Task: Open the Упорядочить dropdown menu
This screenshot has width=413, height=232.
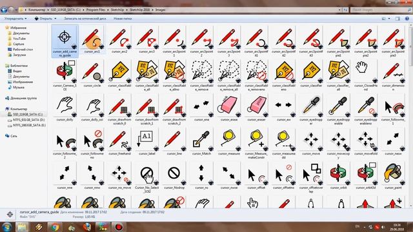Action: point(15,19)
